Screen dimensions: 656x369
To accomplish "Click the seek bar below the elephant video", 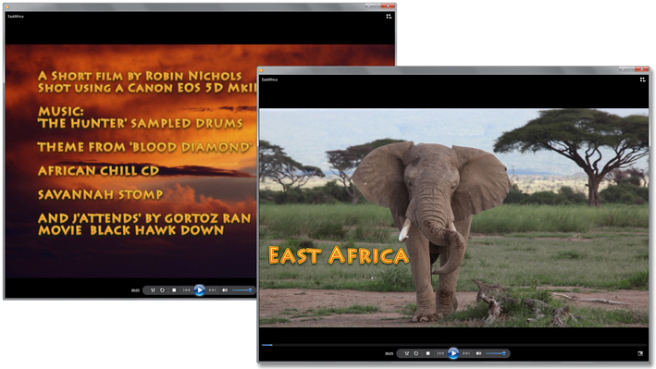I will pos(453,345).
